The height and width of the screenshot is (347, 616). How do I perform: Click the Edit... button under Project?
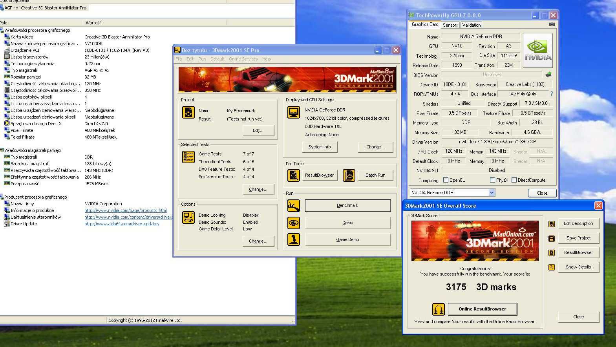pyautogui.click(x=258, y=130)
